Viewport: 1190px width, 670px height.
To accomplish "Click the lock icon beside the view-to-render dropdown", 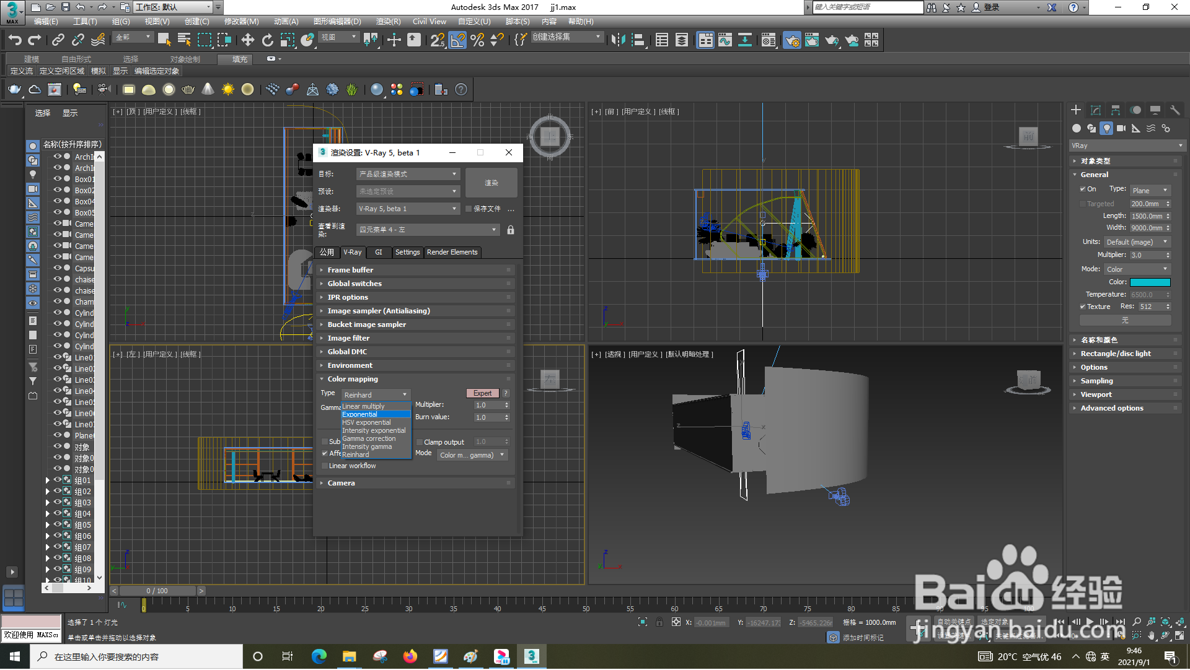I will (x=511, y=230).
